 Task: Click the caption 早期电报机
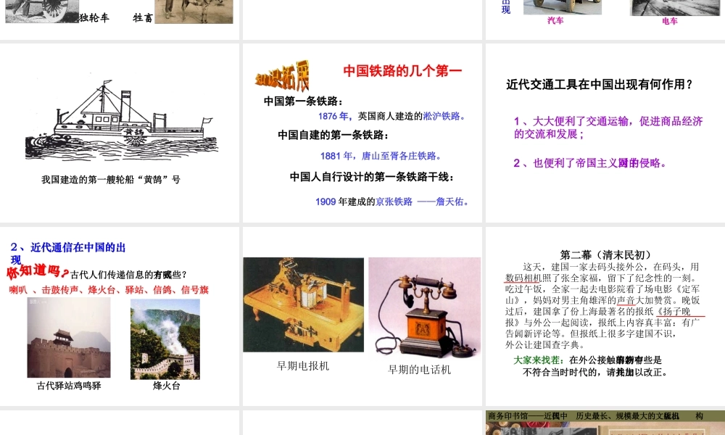tap(303, 365)
